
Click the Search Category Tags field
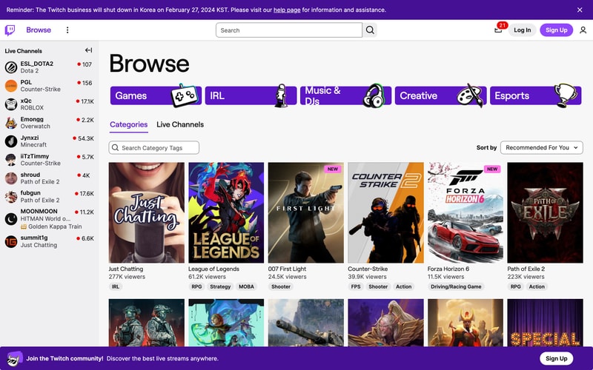(154, 147)
